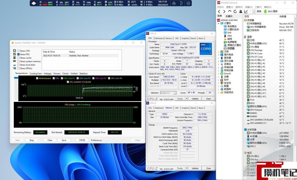Open the 文件(F) menu in AIDA64
The image size is (297, 180).
pos(220,7)
